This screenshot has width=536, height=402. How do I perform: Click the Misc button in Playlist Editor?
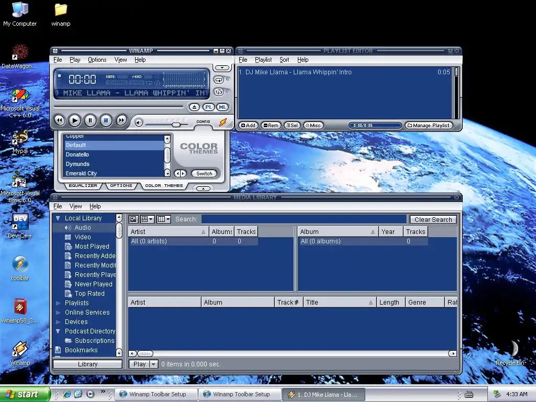pyautogui.click(x=313, y=126)
